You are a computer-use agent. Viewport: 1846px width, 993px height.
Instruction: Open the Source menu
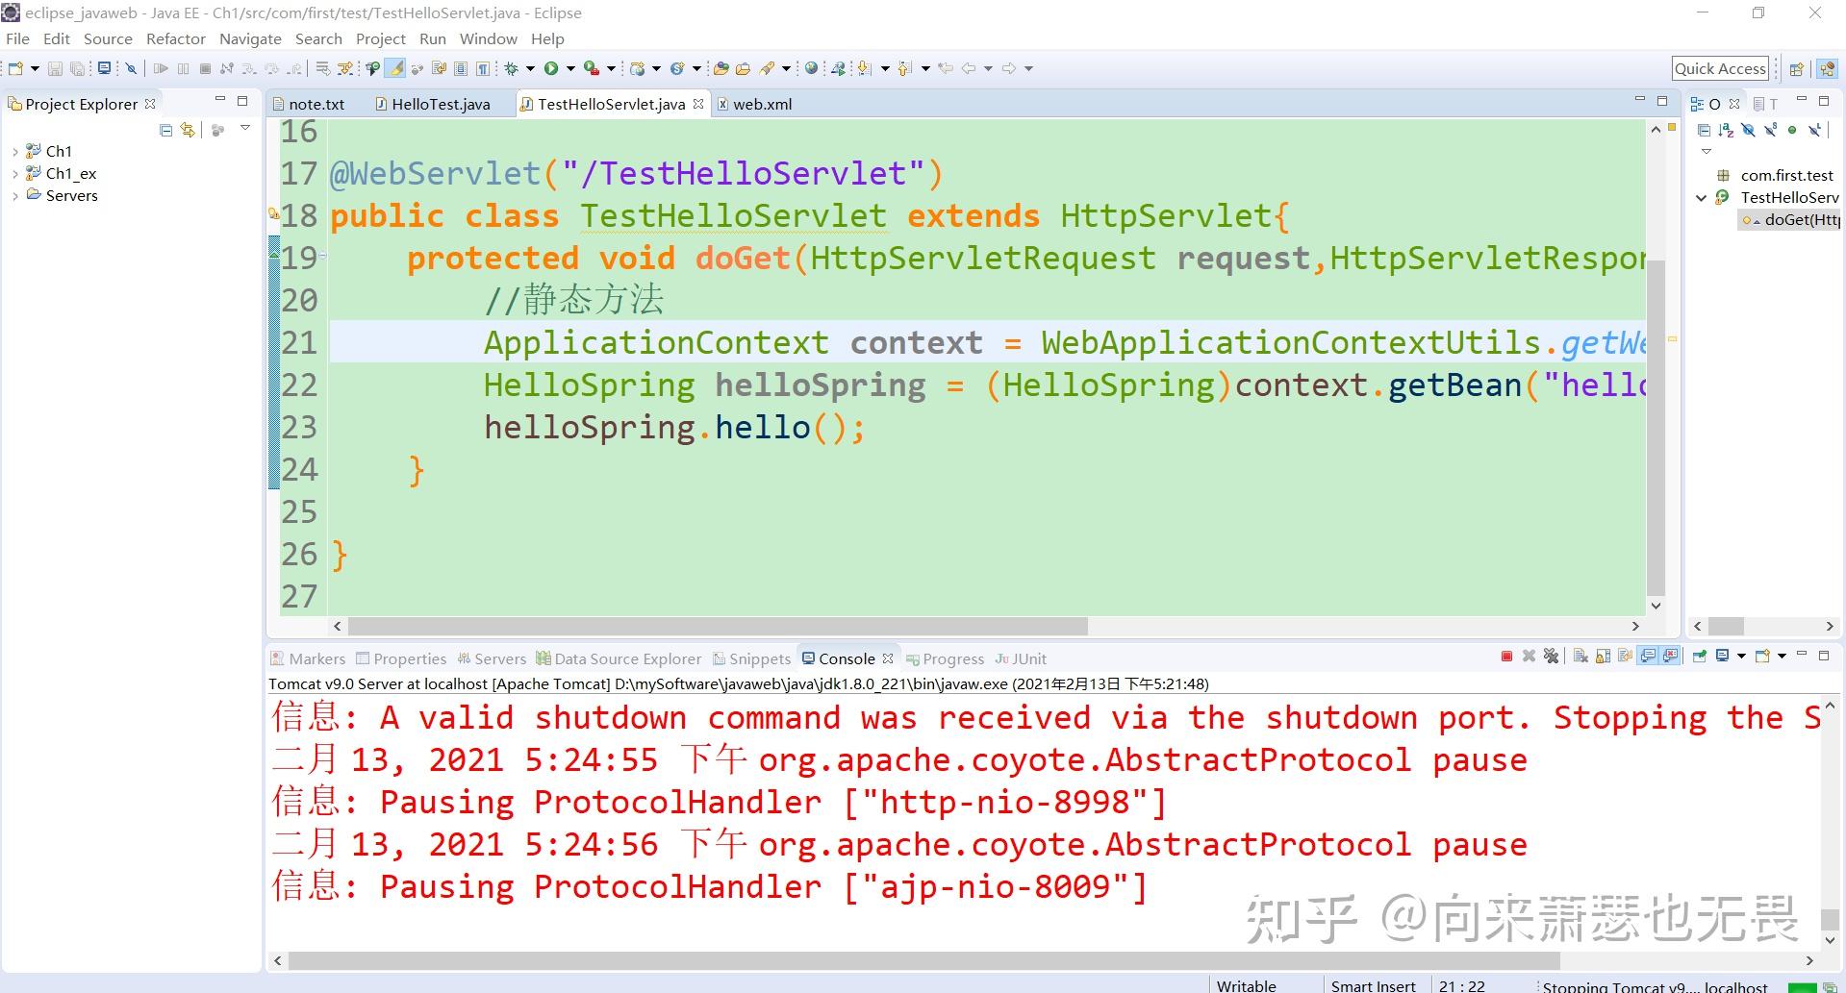click(x=108, y=38)
